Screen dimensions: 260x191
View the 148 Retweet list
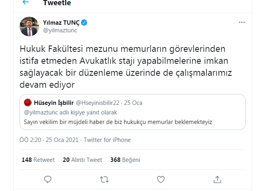coord(38,160)
